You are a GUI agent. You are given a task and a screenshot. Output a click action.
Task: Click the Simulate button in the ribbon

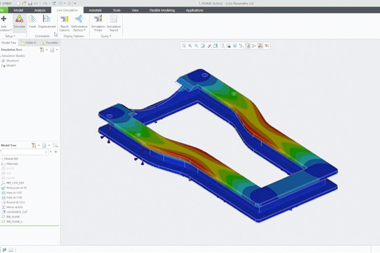[19, 22]
